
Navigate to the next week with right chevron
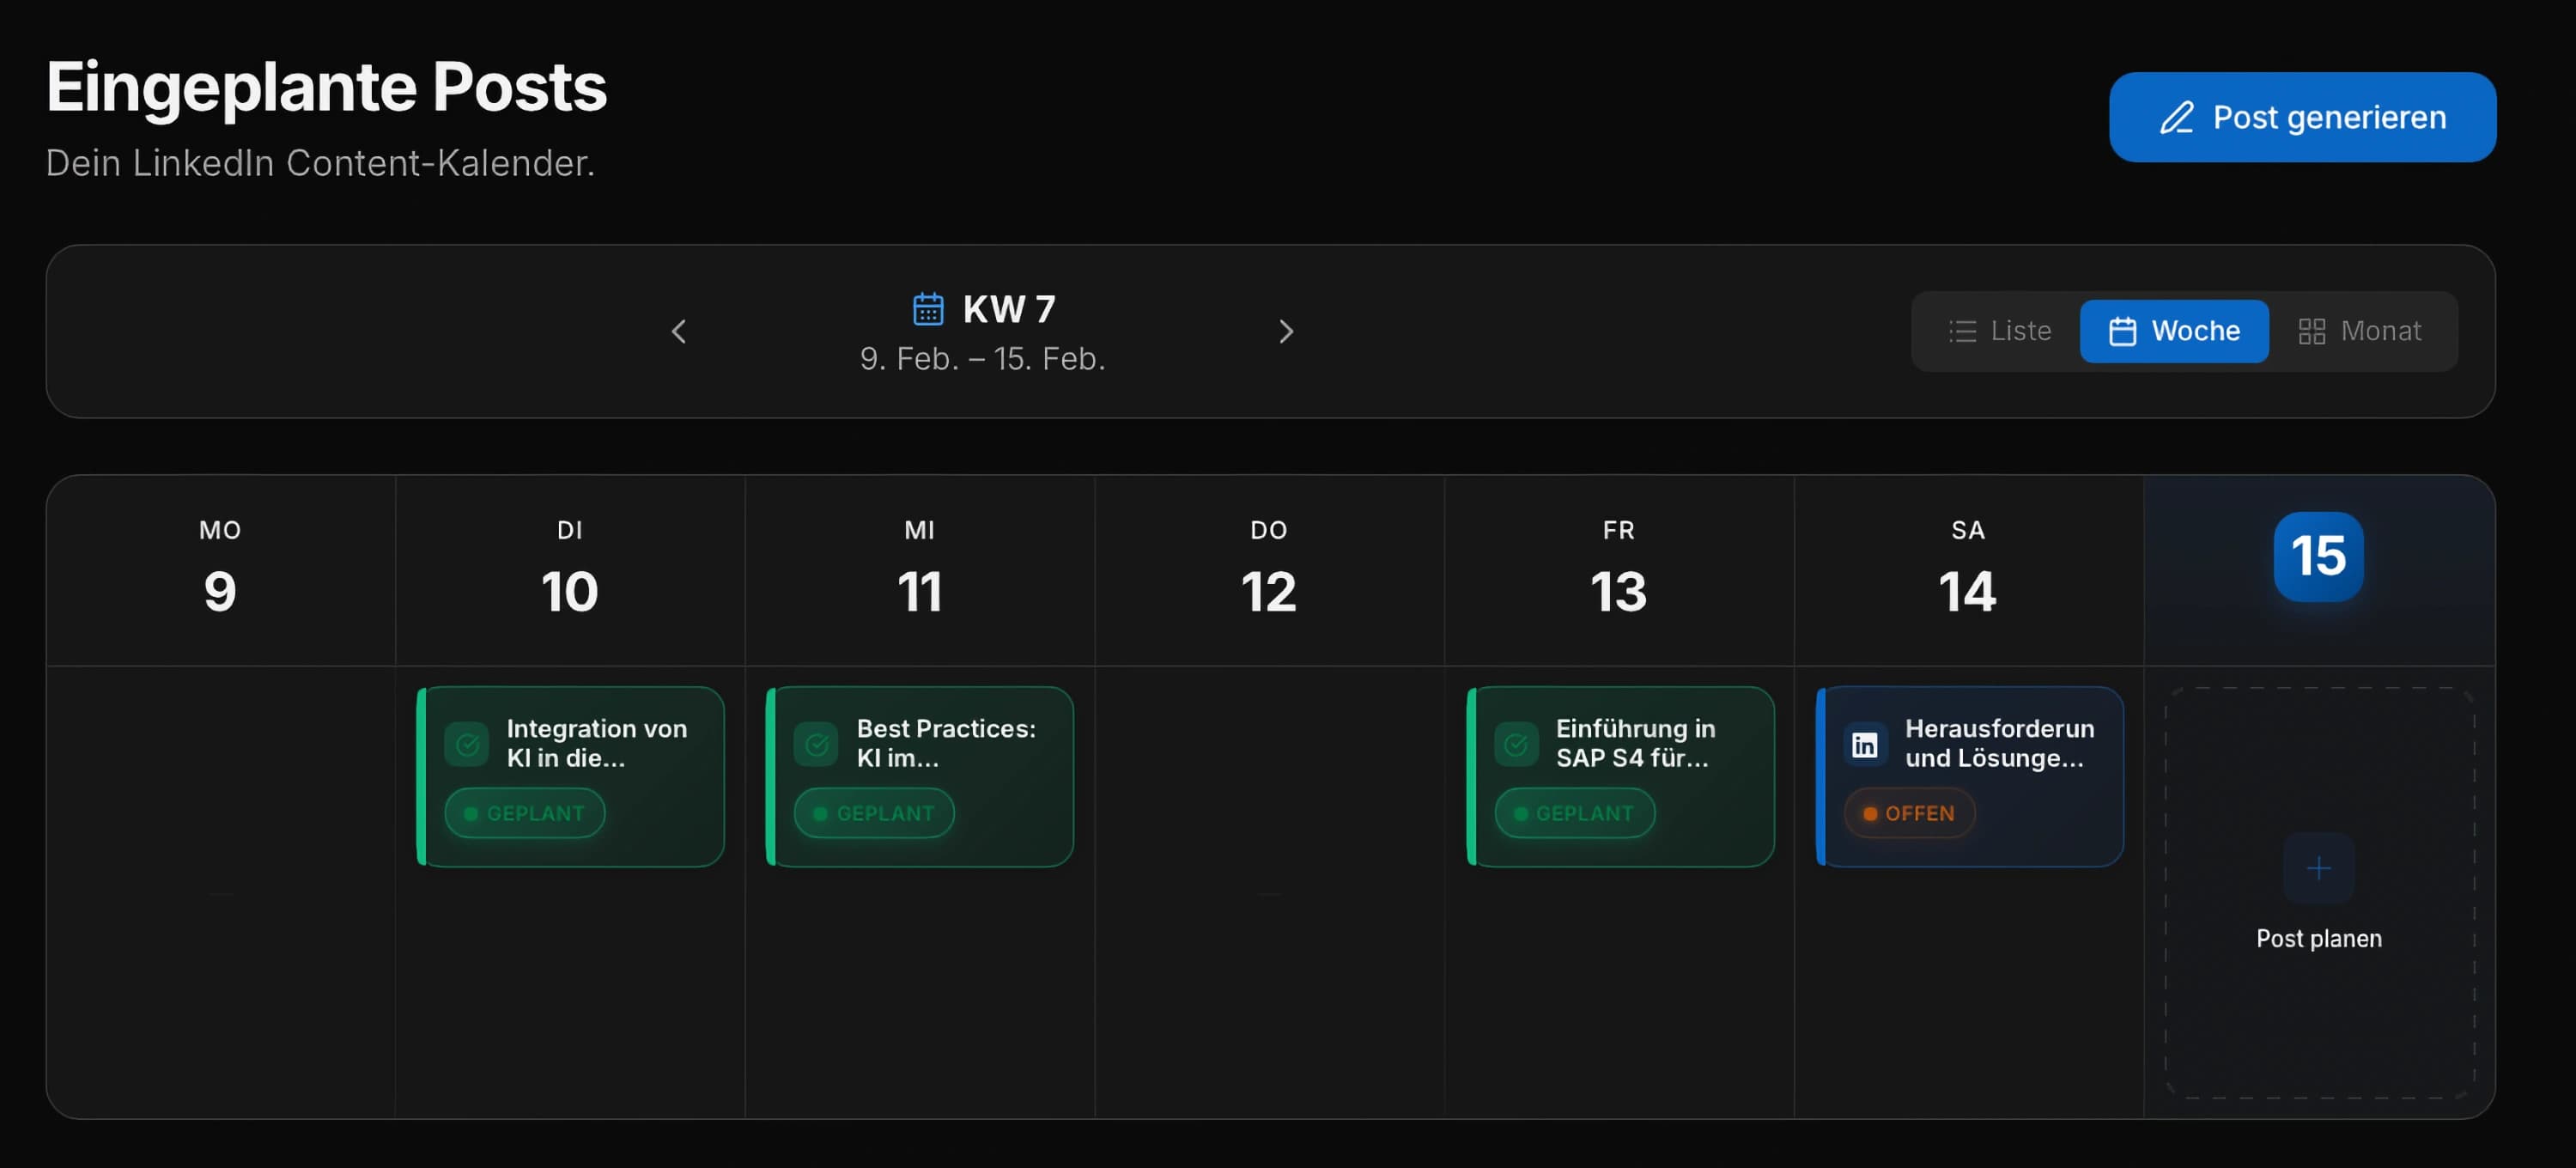click(1287, 331)
